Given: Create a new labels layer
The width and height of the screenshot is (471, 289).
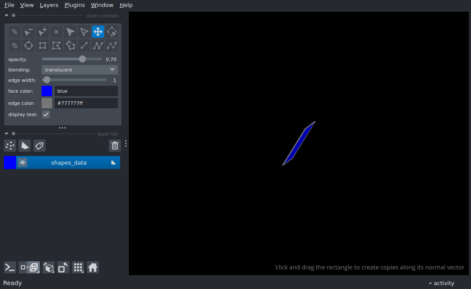Looking at the screenshot, I should pyautogui.click(x=39, y=146).
